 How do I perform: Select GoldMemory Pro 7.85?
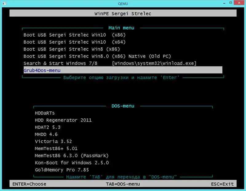[62, 170]
